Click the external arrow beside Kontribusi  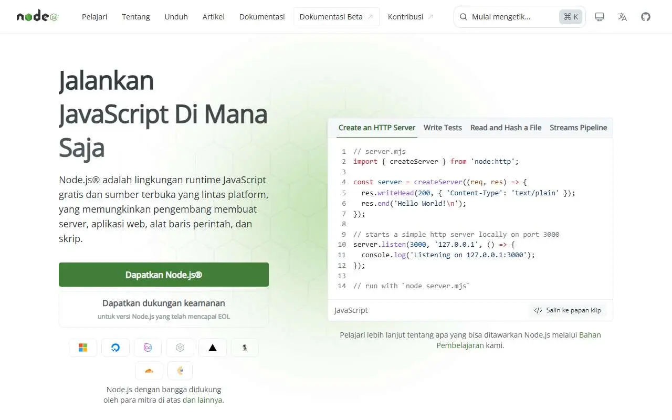430,17
